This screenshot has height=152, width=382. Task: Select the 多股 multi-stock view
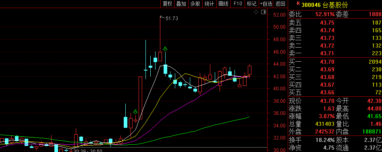(195, 4)
